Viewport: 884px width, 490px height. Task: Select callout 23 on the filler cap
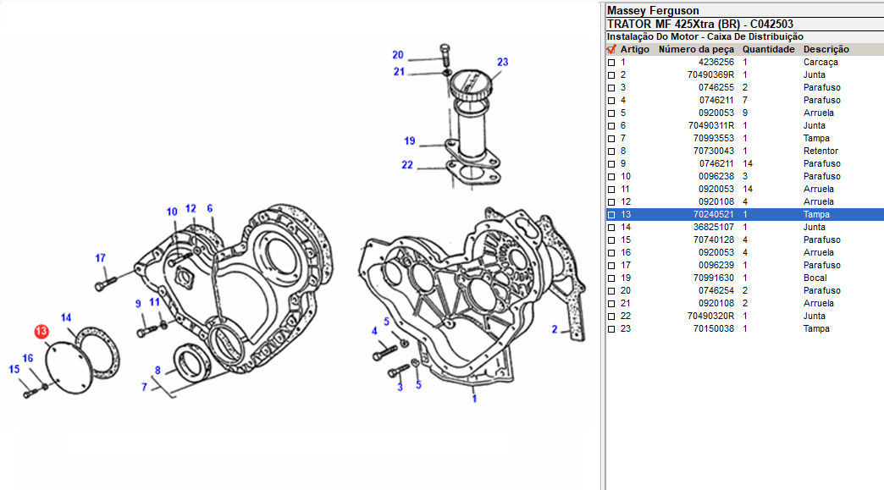502,62
